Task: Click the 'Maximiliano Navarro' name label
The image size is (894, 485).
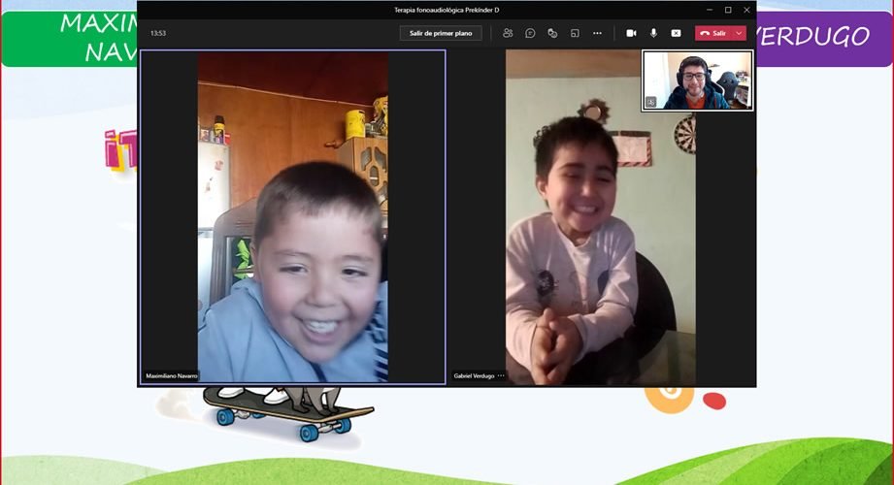Action: coord(171,375)
